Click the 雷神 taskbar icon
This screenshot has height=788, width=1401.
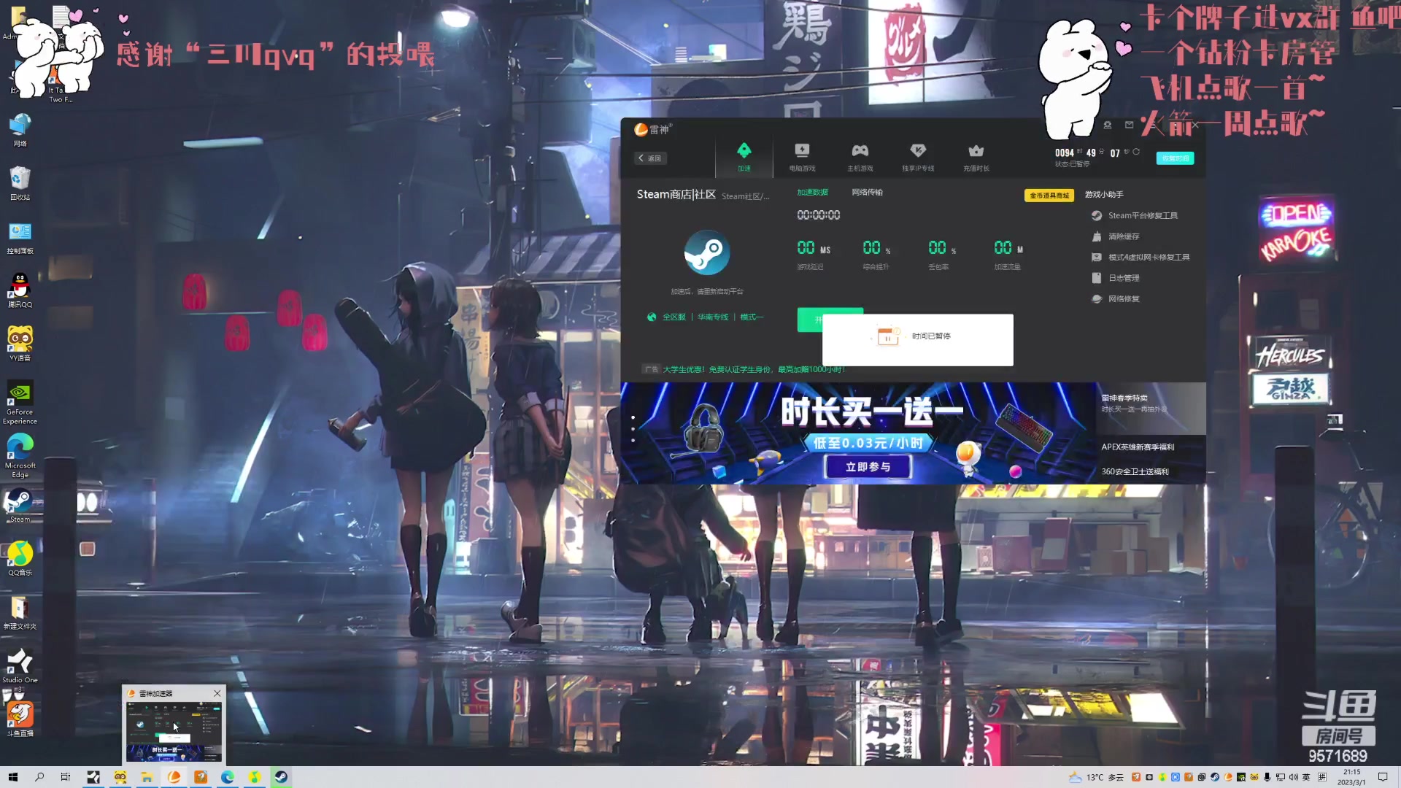point(174,777)
